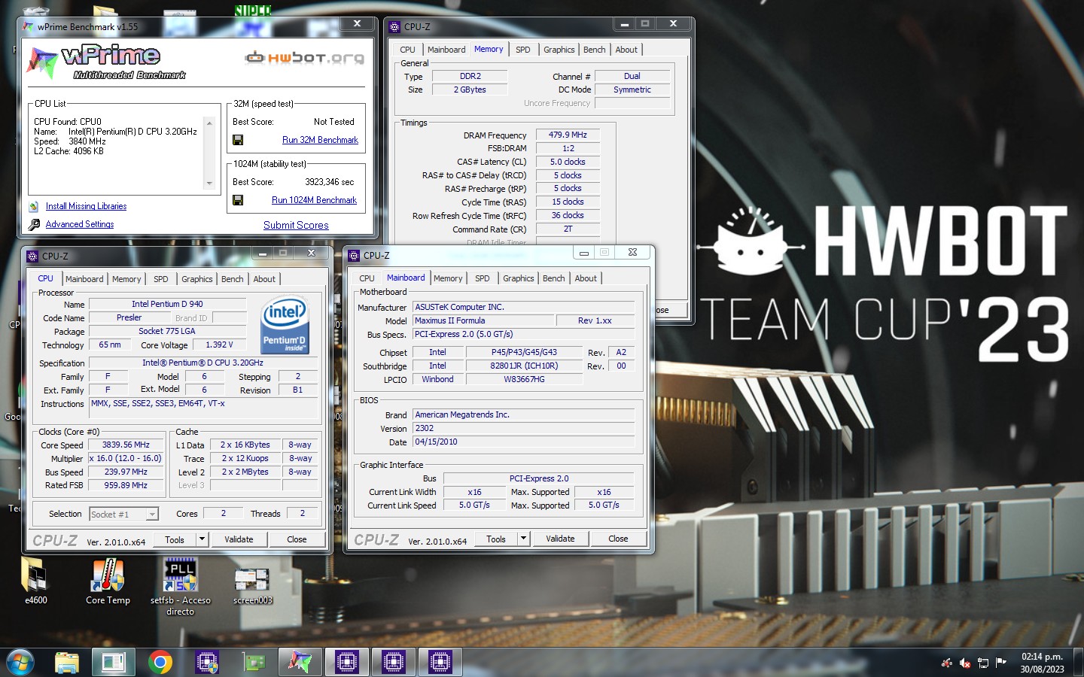Click the HWBOT.org logo in wPrime
Viewport: 1084px width, 677px height.
pyautogui.click(x=305, y=58)
